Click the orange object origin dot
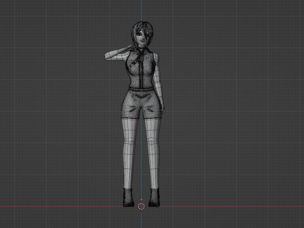This screenshot has height=228, width=304. point(141,199)
